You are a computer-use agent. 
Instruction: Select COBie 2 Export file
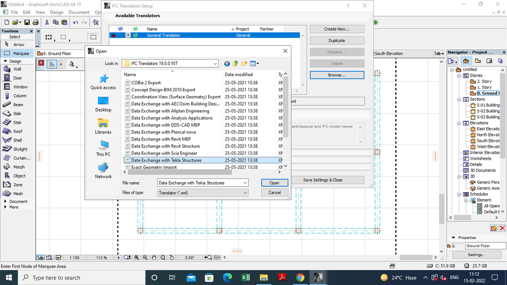(146, 83)
